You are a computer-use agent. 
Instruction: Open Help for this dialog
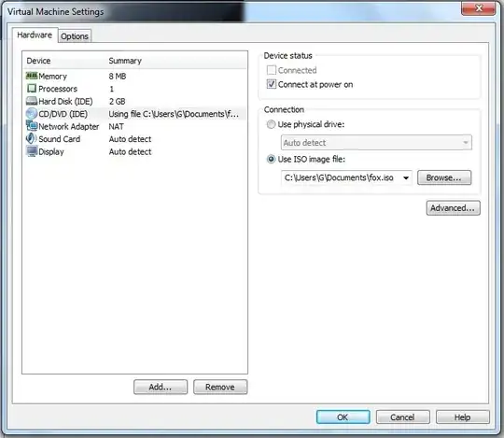463,417
